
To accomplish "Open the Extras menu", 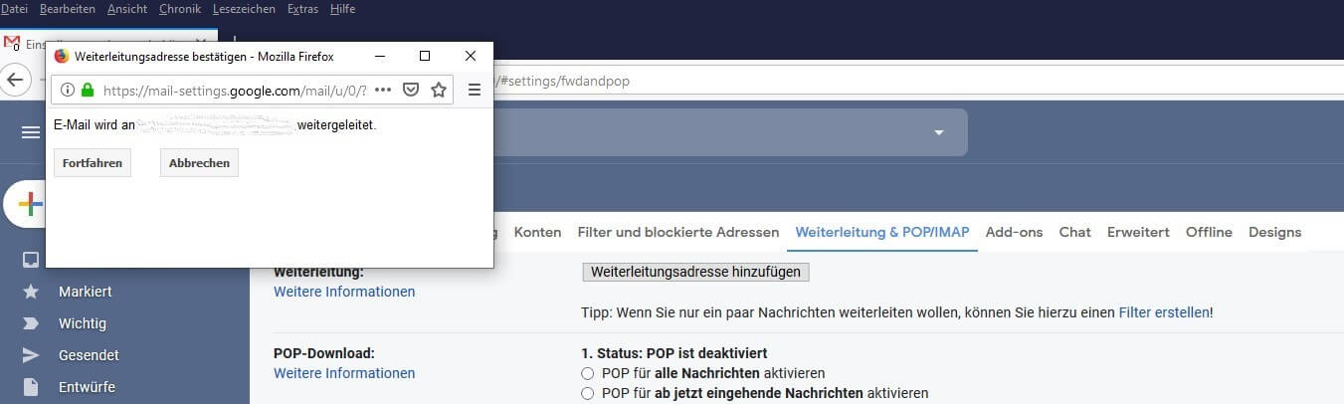I will coord(303,9).
